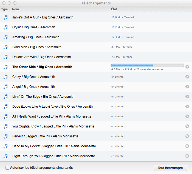Cancel Livin' On The Edge download
The width and height of the screenshot is (192, 174).
187,96
